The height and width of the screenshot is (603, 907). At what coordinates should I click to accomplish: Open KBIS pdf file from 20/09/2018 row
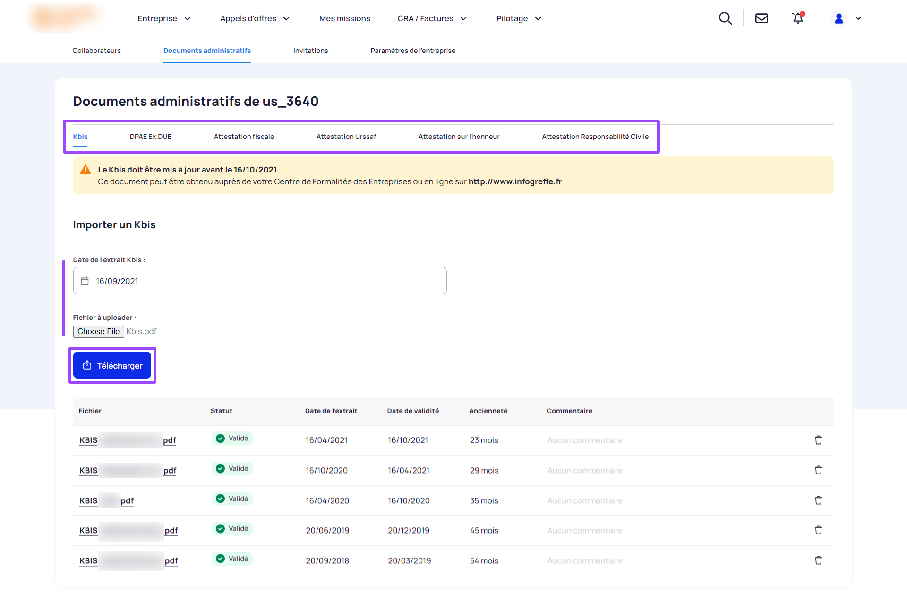(x=128, y=561)
